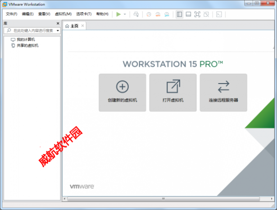Image resolution: width=277 pixels, height=210 pixels.
Task: Open the 查看(V) menu
Action: point(44,14)
